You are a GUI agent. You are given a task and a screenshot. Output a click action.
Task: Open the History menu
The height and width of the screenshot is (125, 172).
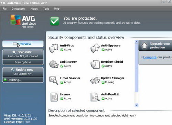click(34, 9)
